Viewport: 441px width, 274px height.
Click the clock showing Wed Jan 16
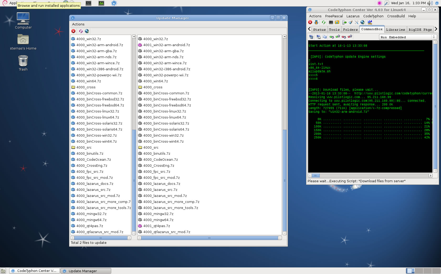(408, 3)
